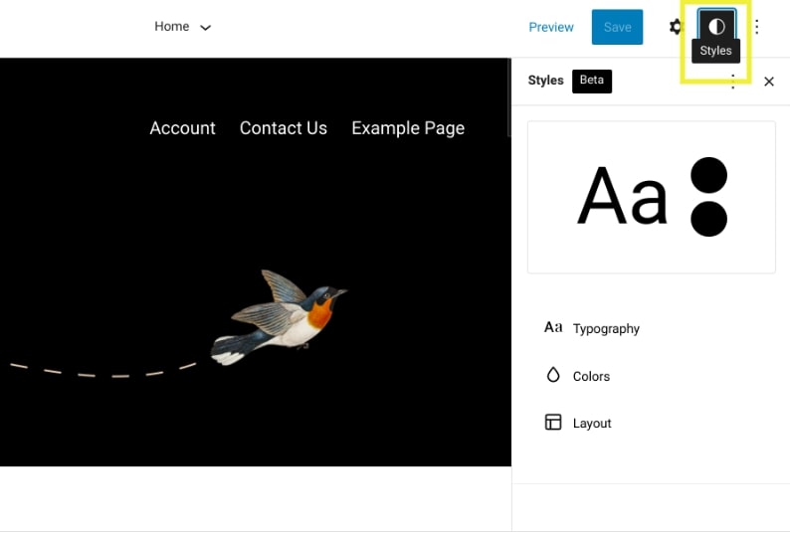Image resolution: width=790 pixels, height=534 pixels.
Task: Click the Typography Aa icon
Action: [x=553, y=327]
